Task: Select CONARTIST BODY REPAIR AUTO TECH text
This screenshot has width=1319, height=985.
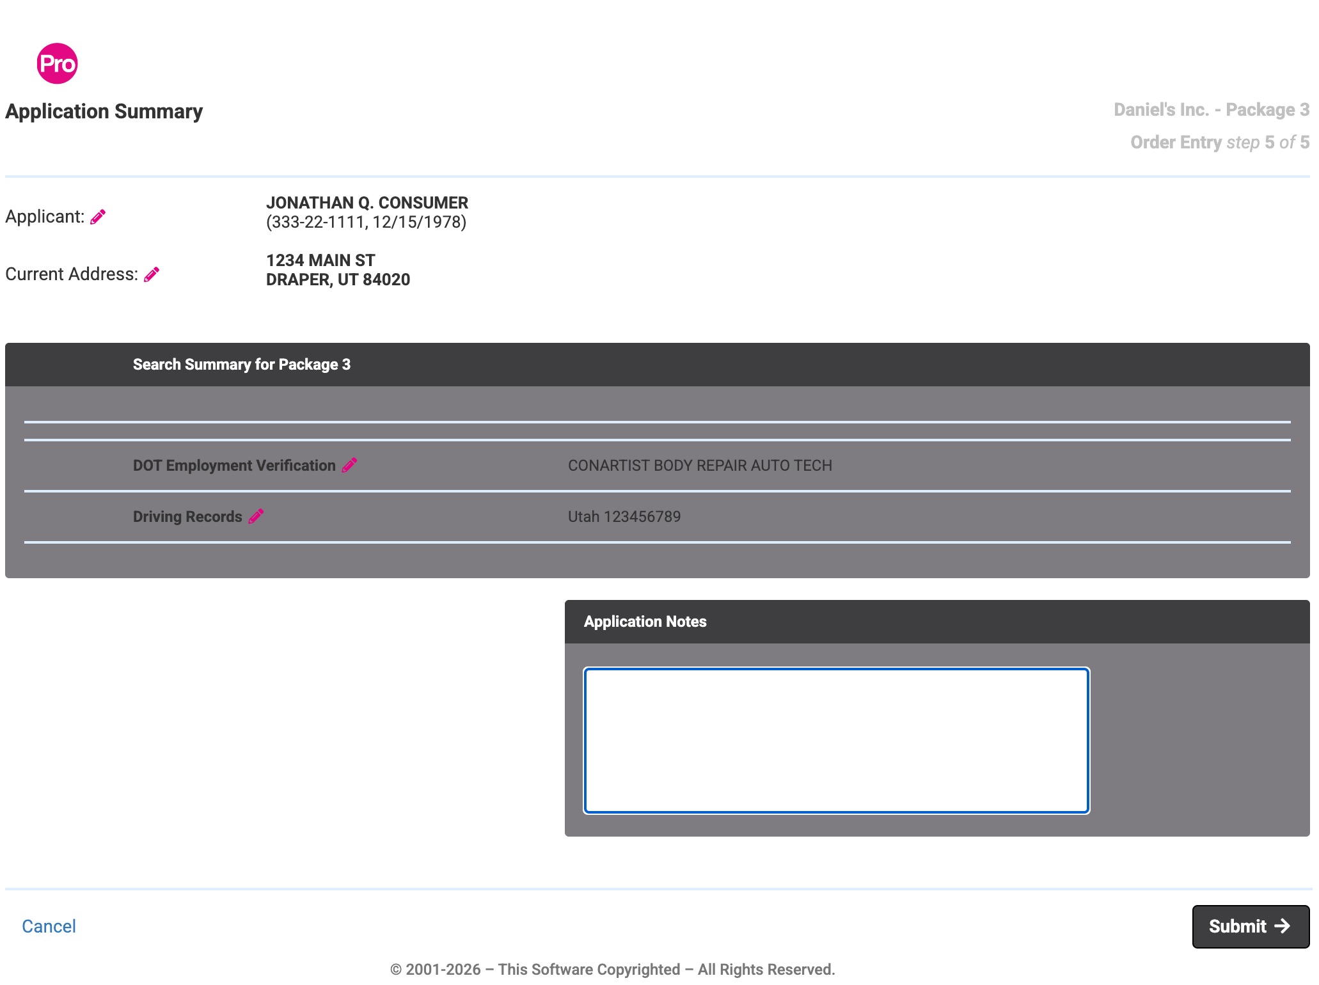Action: 700,466
